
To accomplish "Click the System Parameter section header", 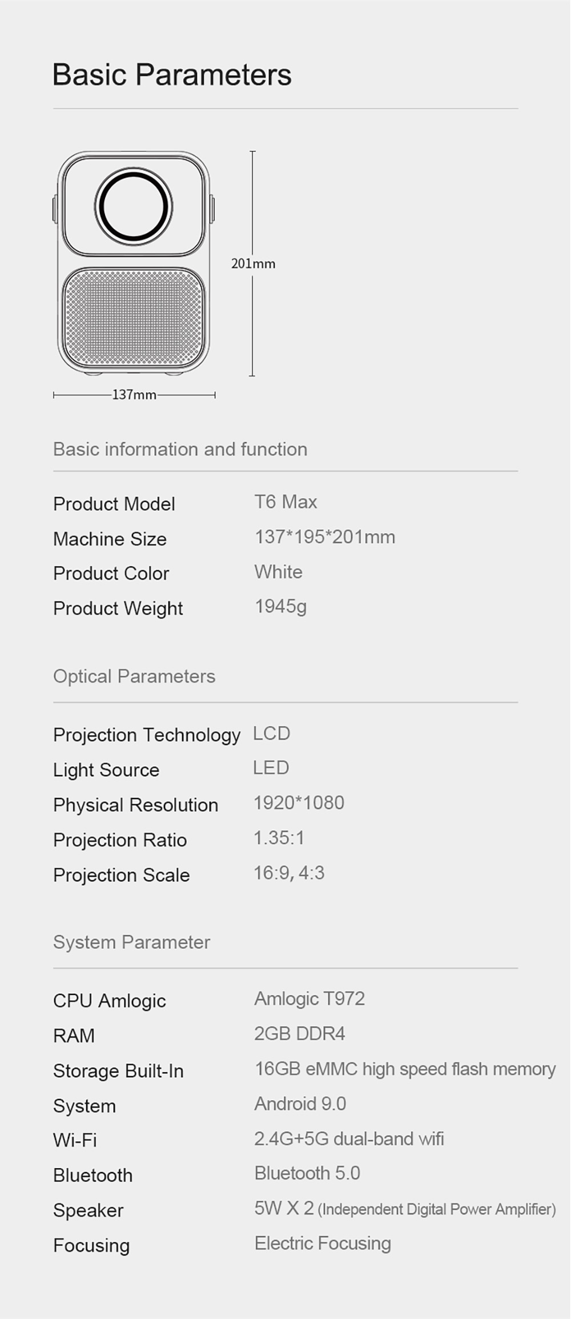I will 131,942.
